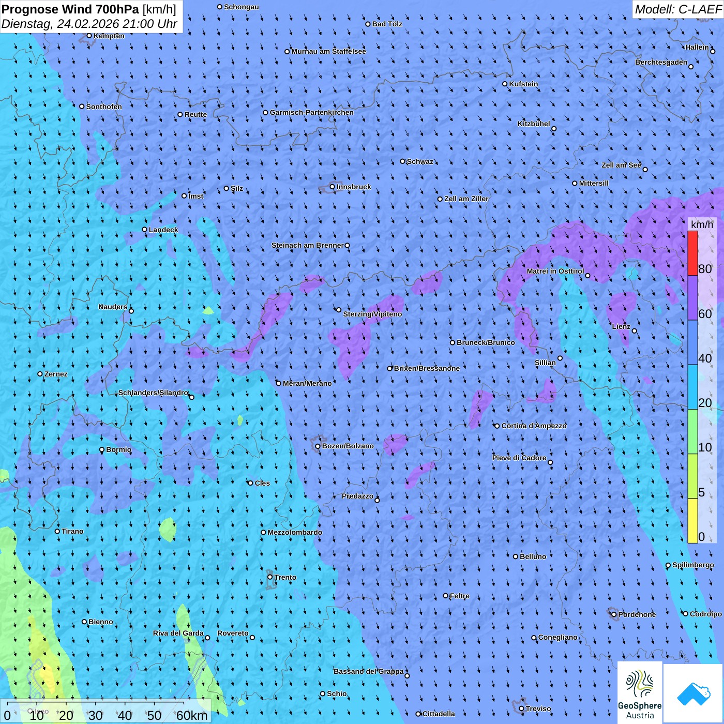Click the Mezzolombardo label

pyautogui.click(x=295, y=532)
